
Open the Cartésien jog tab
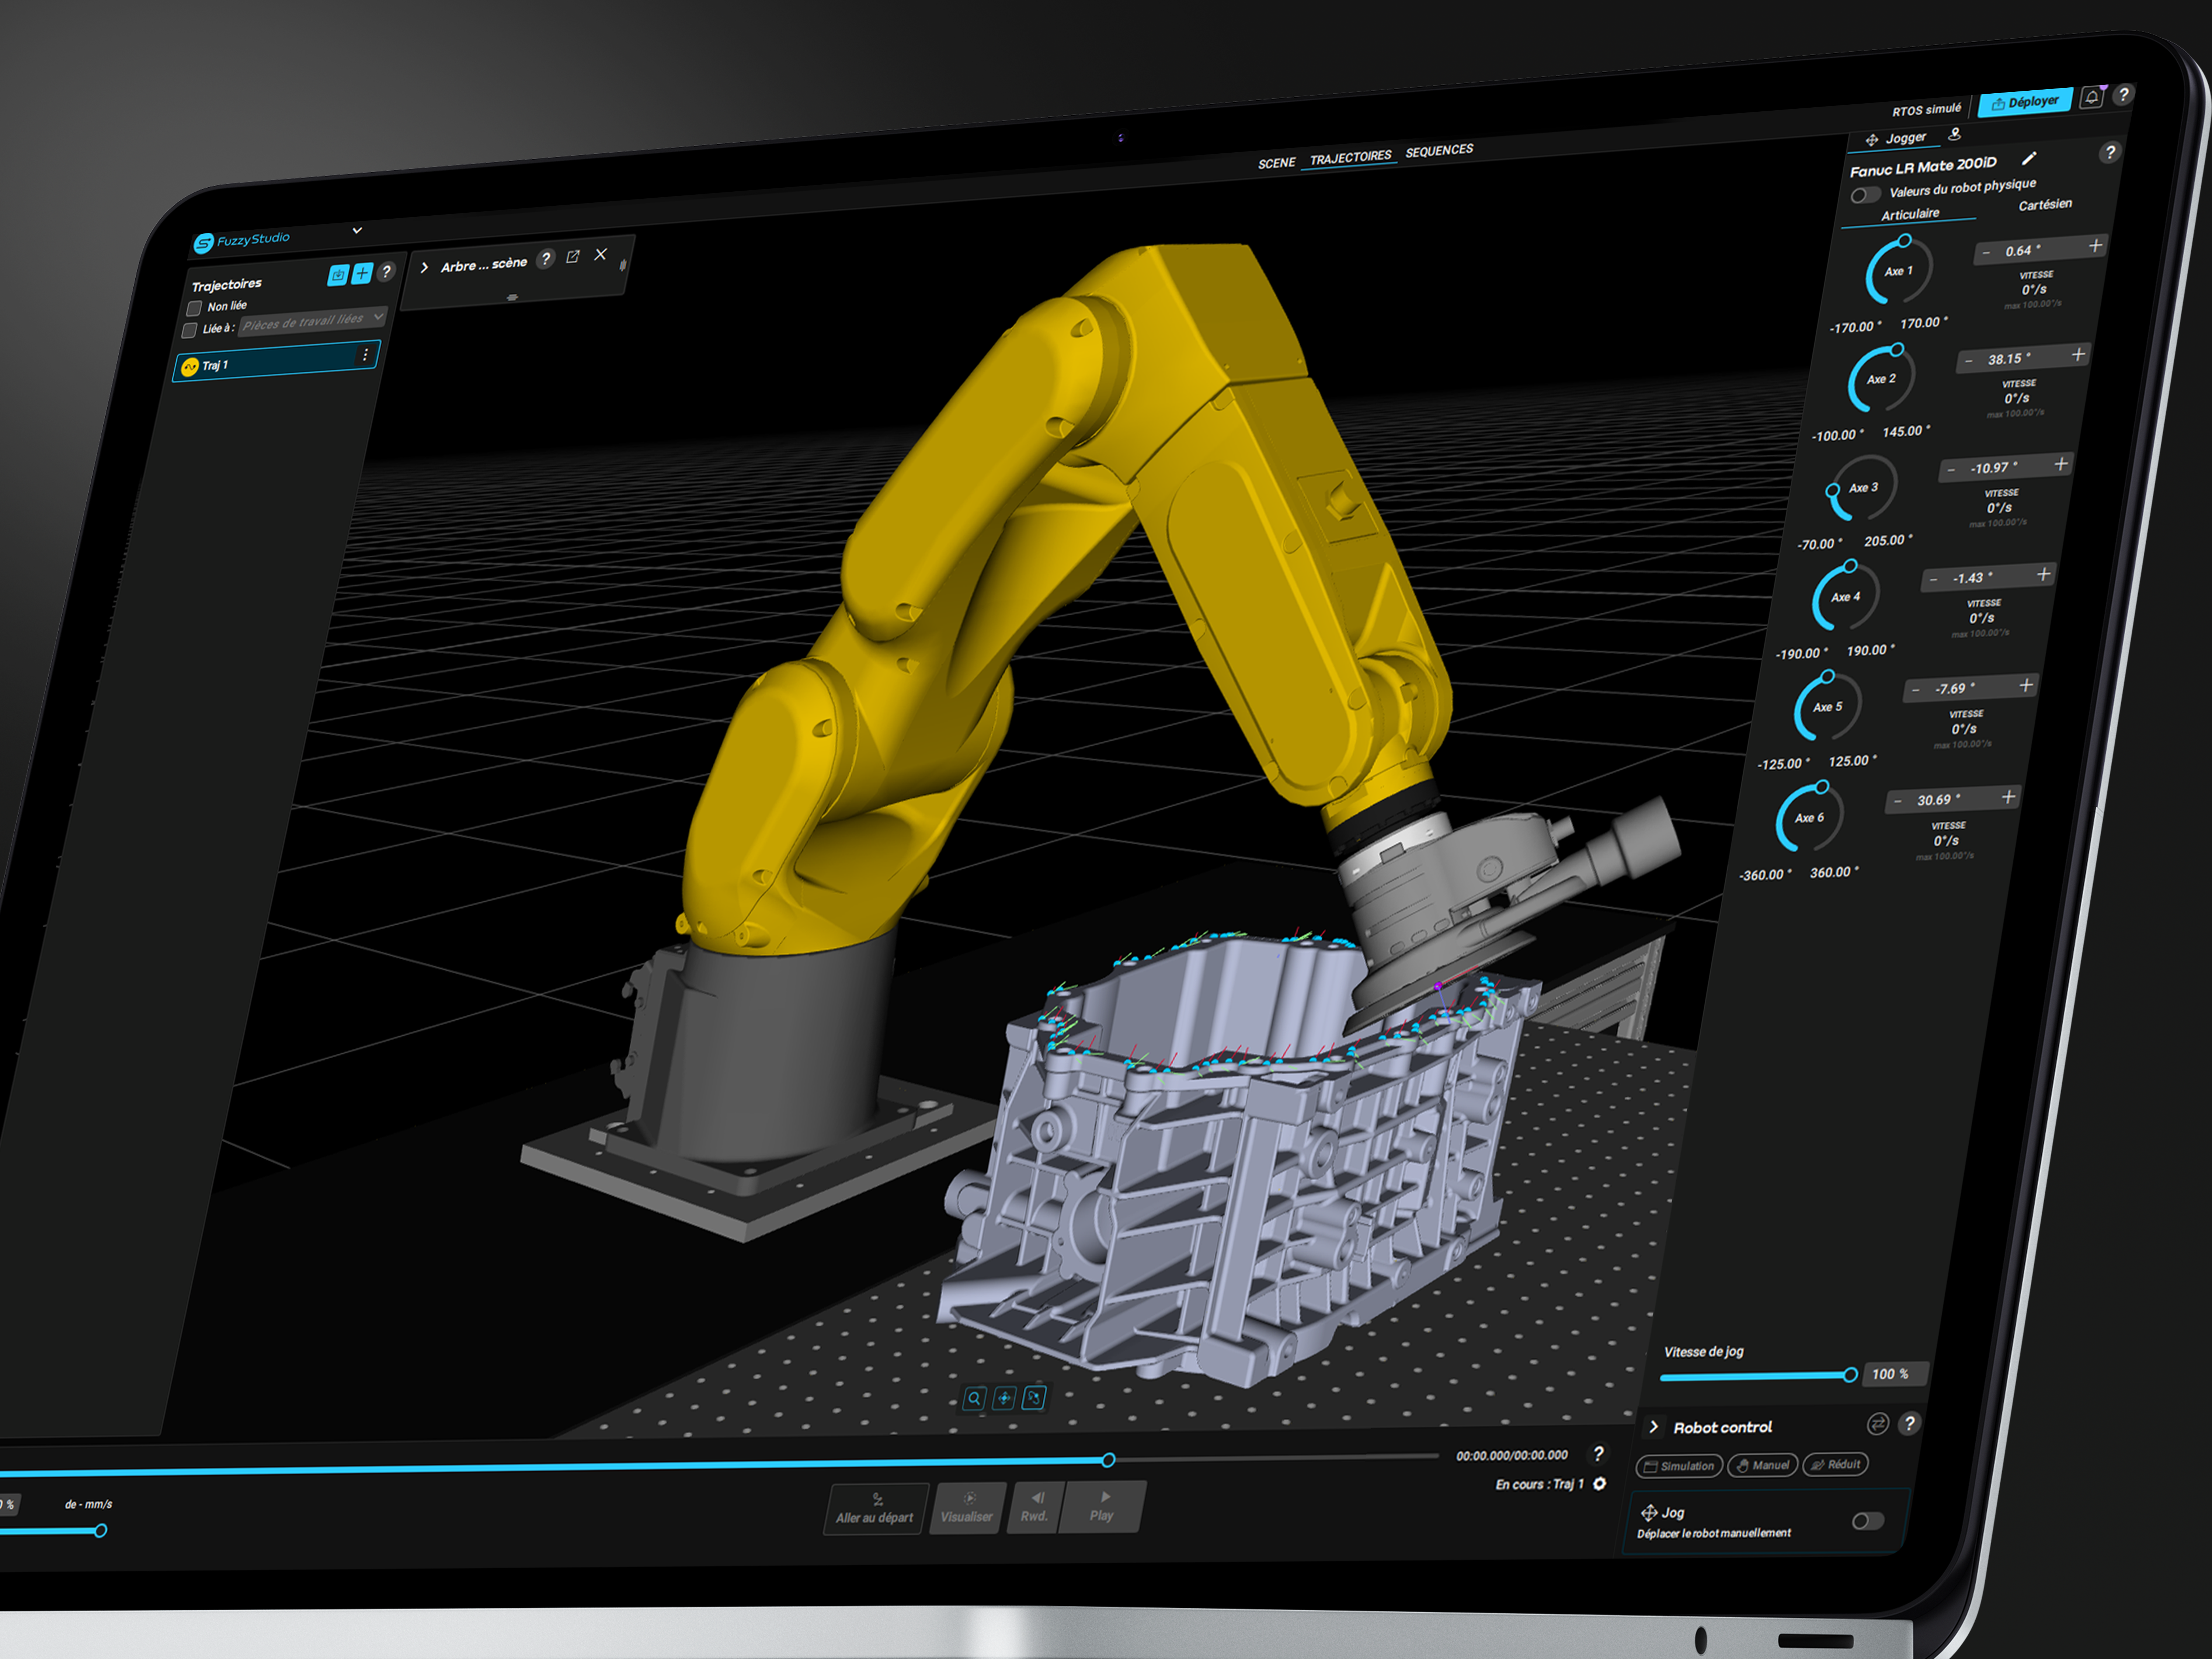2045,205
